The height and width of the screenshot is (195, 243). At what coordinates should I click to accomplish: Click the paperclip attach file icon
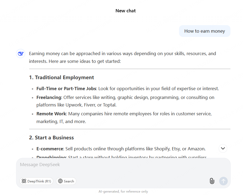212,181
